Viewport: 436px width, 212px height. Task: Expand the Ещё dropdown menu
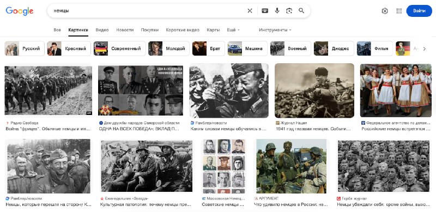(x=233, y=30)
